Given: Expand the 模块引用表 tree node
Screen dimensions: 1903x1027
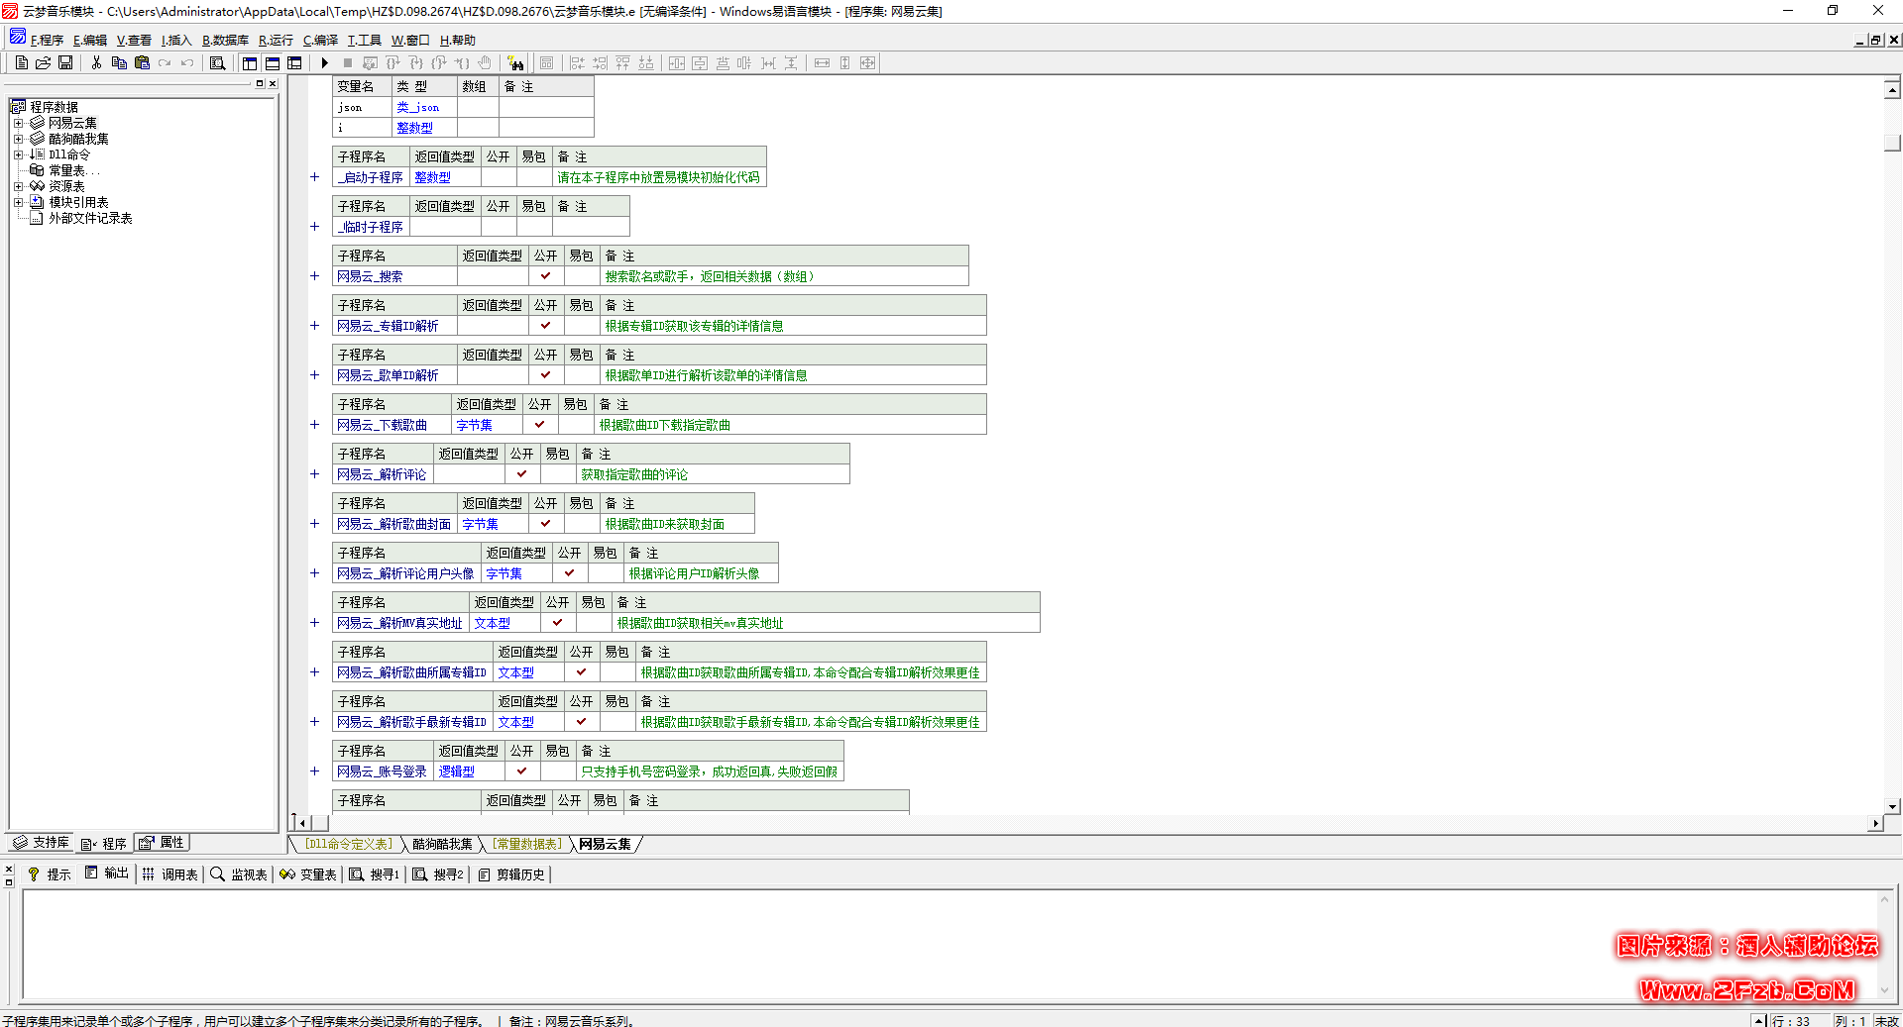Looking at the screenshot, I should [x=18, y=202].
